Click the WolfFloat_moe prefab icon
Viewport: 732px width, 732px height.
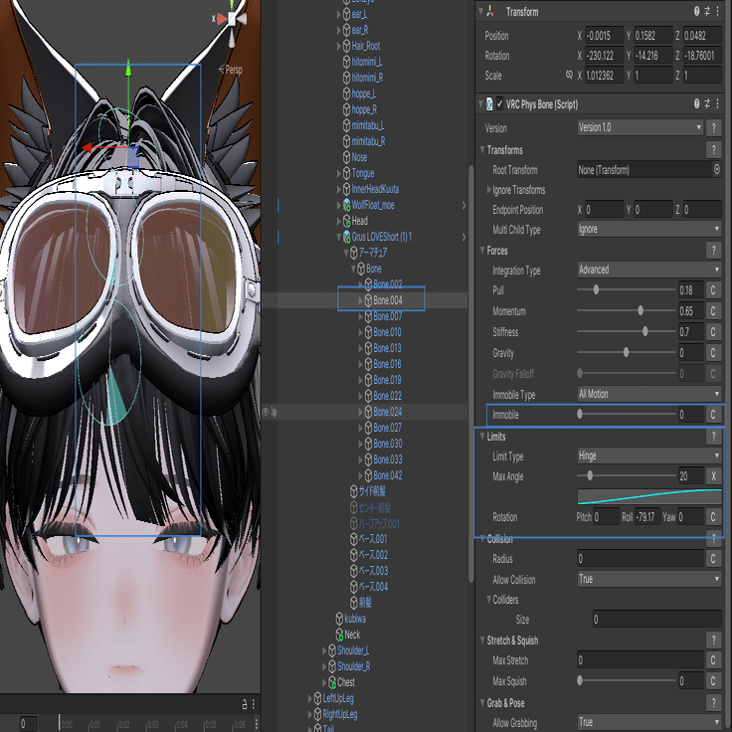pyautogui.click(x=345, y=205)
